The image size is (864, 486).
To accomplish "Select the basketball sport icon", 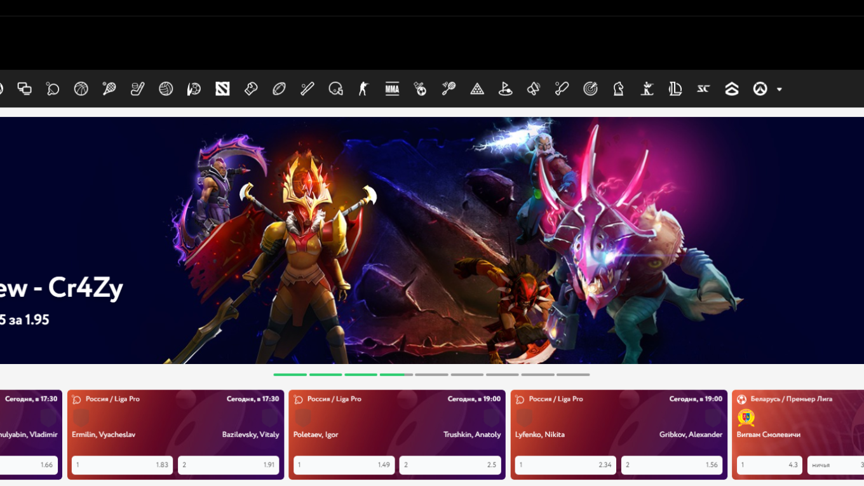I will coord(81,89).
